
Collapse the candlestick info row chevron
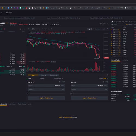coord(29,32)
